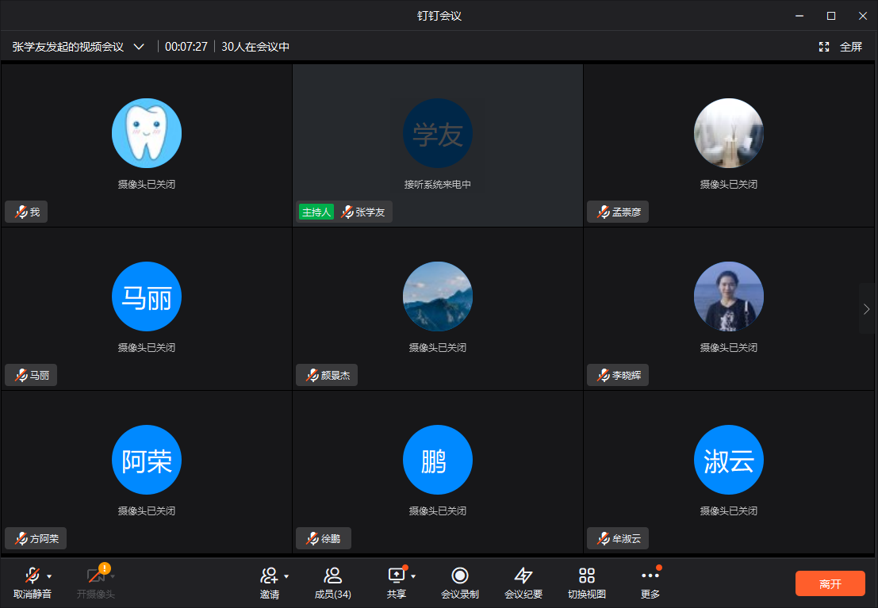Start 会议录制 meeting recording
Viewport: 878px width, 608px height.
[x=460, y=583]
